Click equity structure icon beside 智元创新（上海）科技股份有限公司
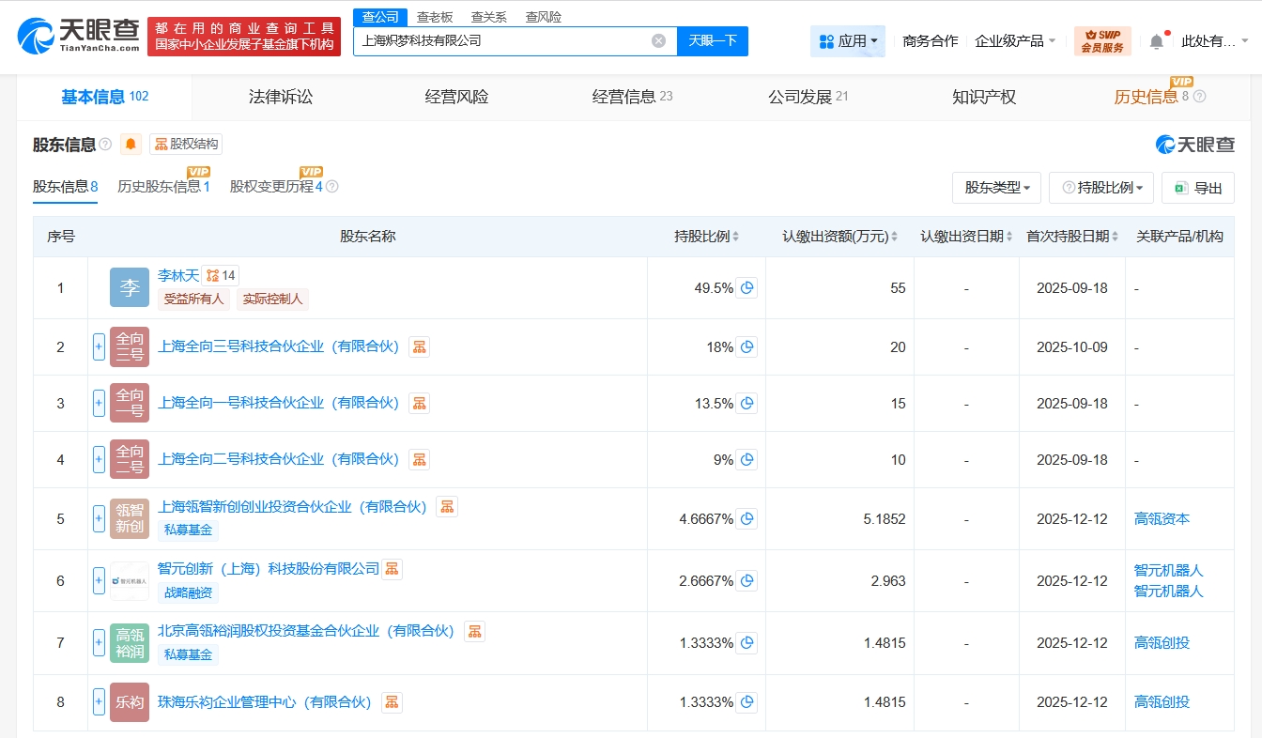The width and height of the screenshot is (1262, 738). point(392,569)
